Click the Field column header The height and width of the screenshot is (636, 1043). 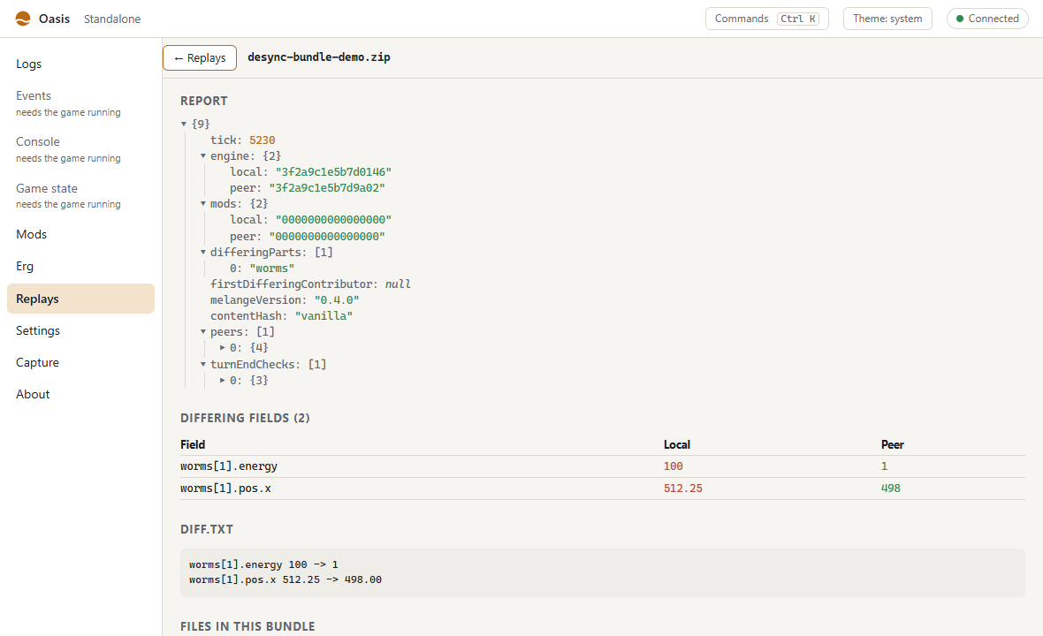[x=193, y=444]
